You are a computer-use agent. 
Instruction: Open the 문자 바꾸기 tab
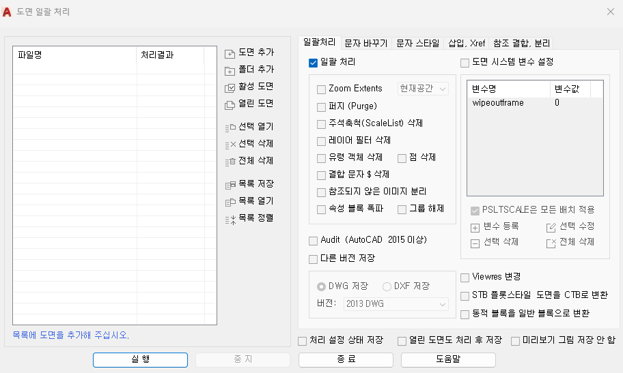366,43
